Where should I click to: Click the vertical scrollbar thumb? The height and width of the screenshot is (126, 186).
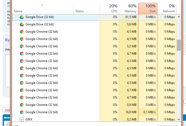tap(179, 45)
